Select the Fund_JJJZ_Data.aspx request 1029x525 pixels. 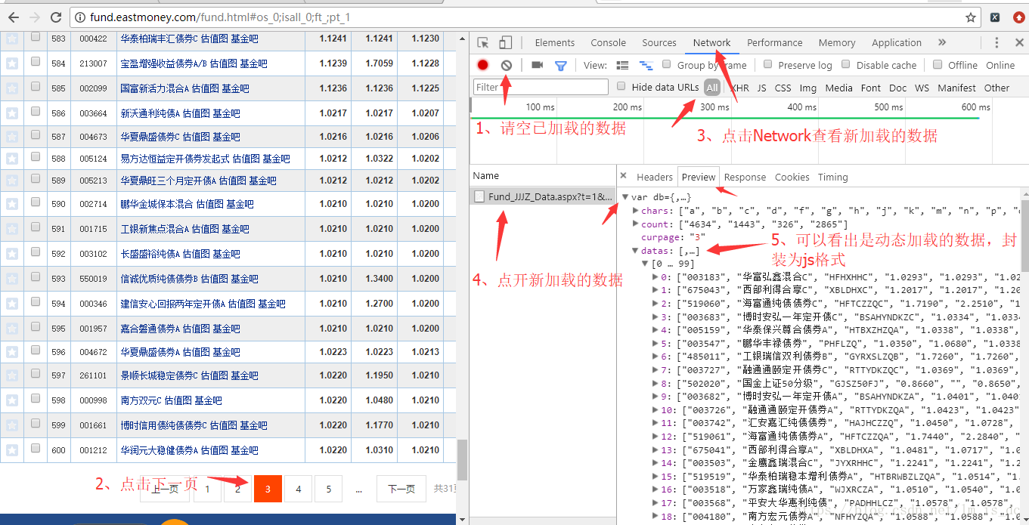543,196
